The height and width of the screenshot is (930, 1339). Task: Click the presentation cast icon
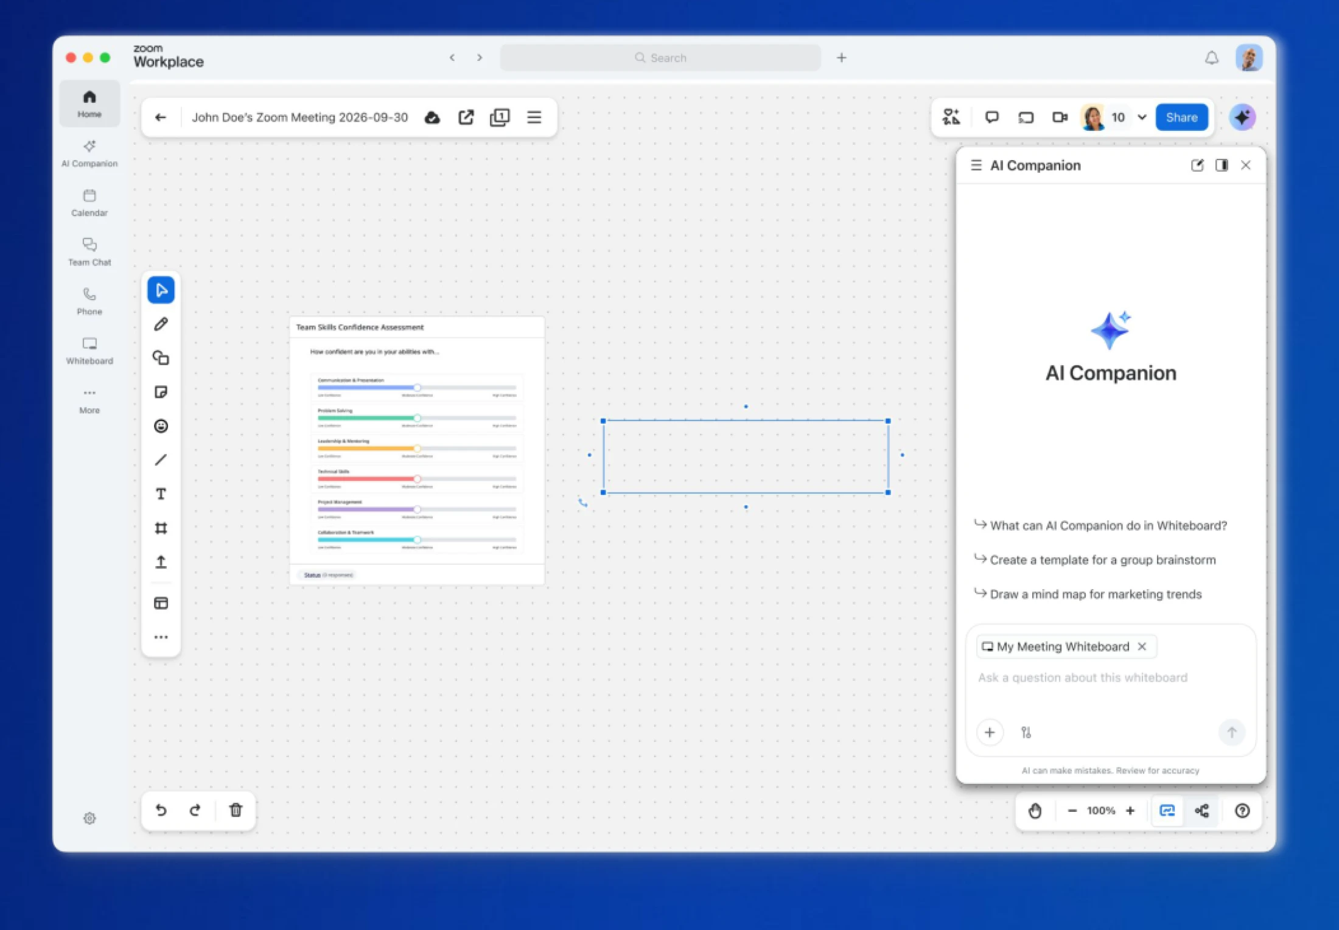pos(1026,117)
